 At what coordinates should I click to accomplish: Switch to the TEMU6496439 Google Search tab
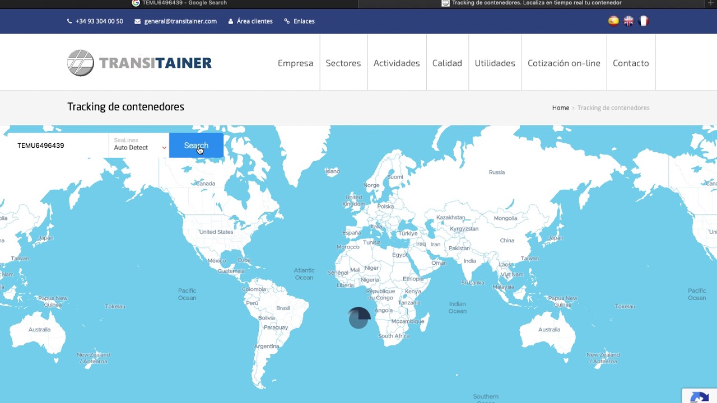179,3
